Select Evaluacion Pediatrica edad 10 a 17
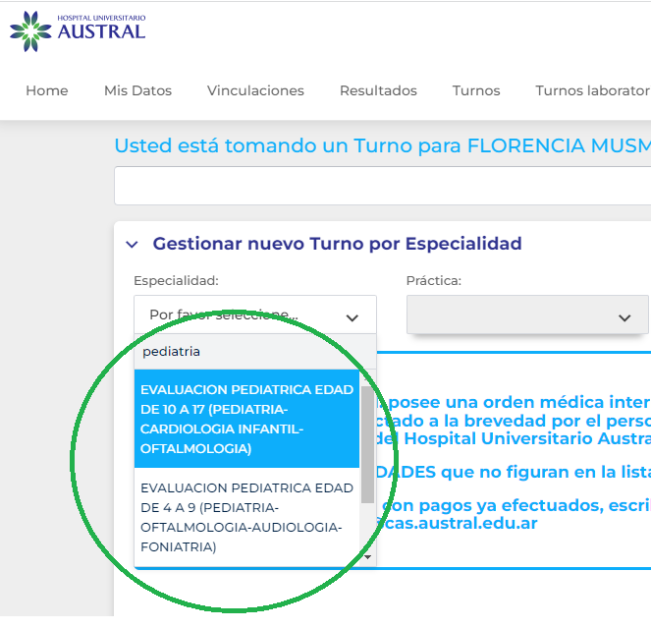Viewport: 651px width, 629px height. (246, 420)
